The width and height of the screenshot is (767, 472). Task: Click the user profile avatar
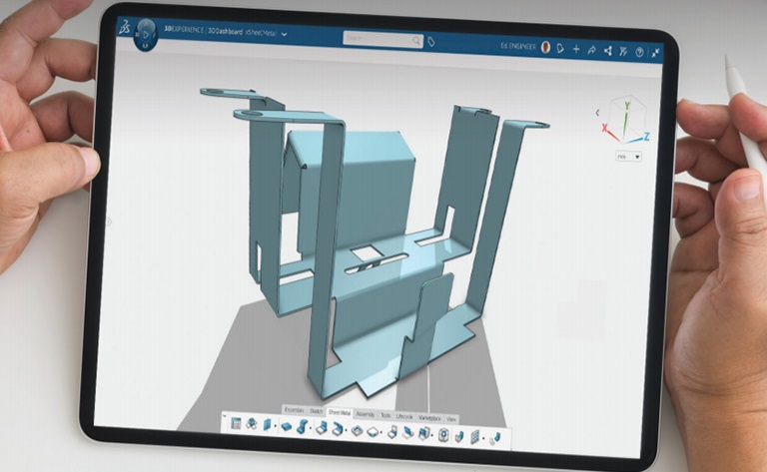(546, 47)
